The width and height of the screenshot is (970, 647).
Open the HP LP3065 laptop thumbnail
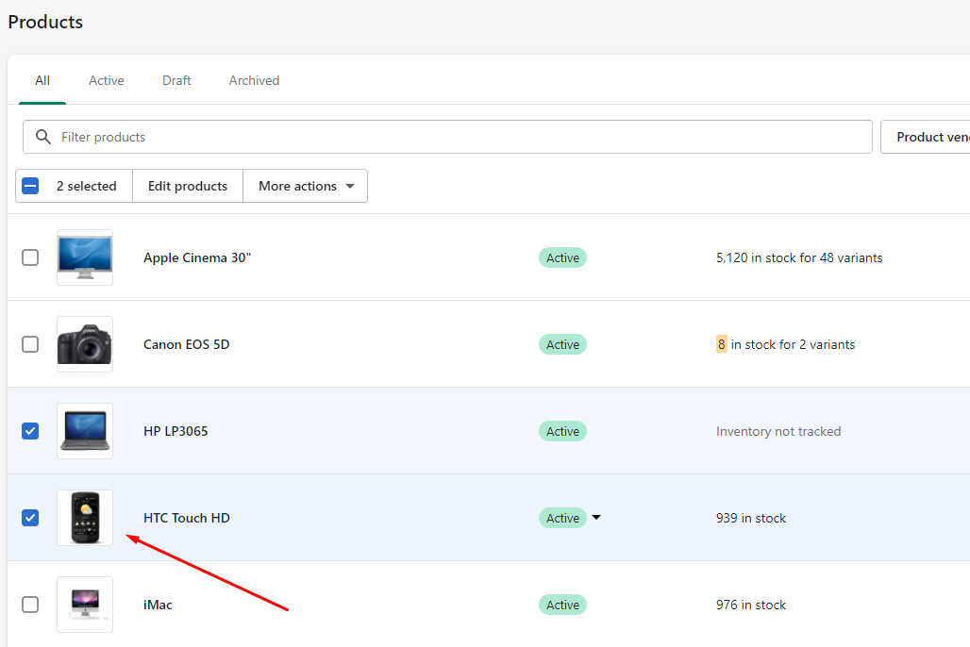click(85, 430)
